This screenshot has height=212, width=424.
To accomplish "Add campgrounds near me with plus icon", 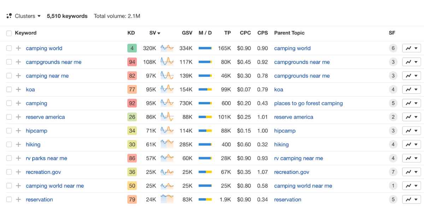I will (18, 62).
